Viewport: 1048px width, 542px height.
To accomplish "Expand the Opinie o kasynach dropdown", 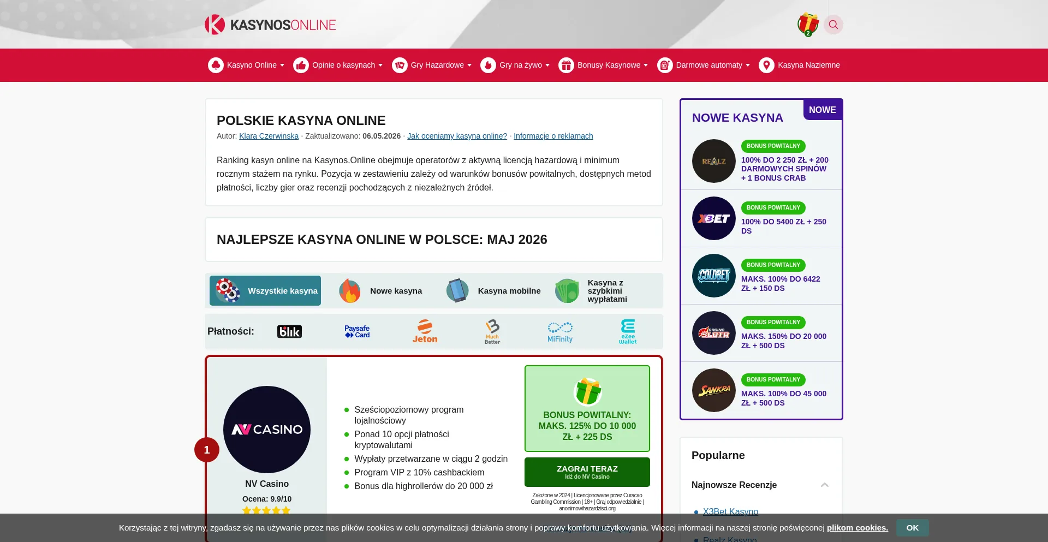I will [380, 65].
